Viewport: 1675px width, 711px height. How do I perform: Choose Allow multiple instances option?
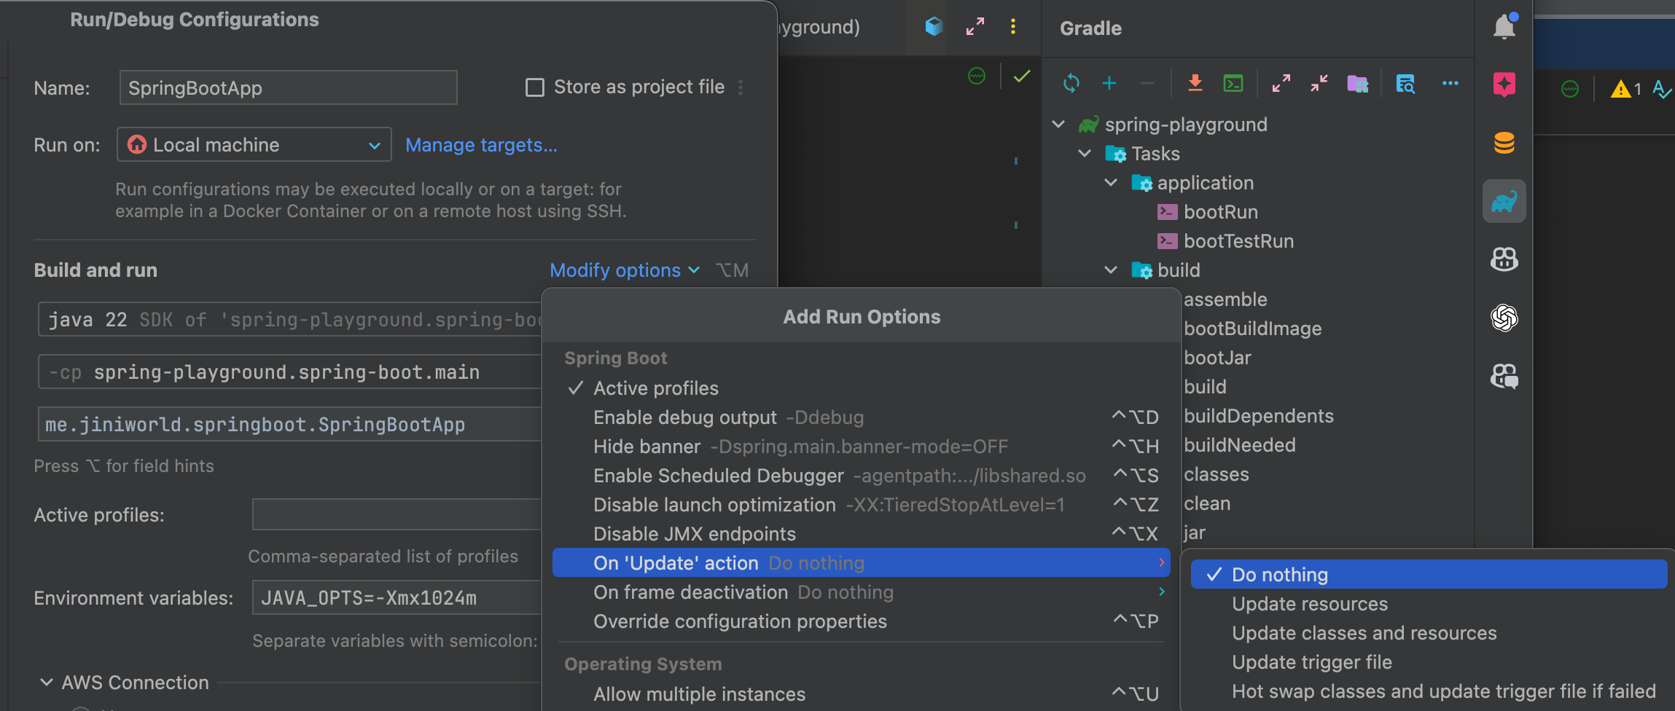click(862, 694)
